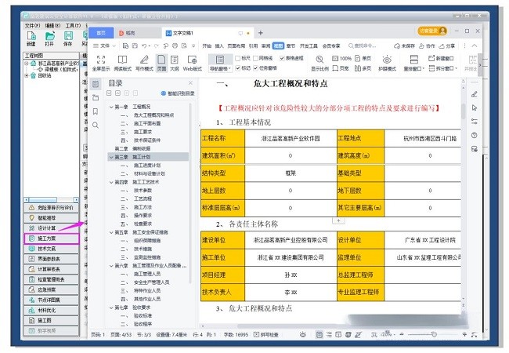Click the 保存 save icon in background window
The image size is (509, 353).
click(x=68, y=36)
